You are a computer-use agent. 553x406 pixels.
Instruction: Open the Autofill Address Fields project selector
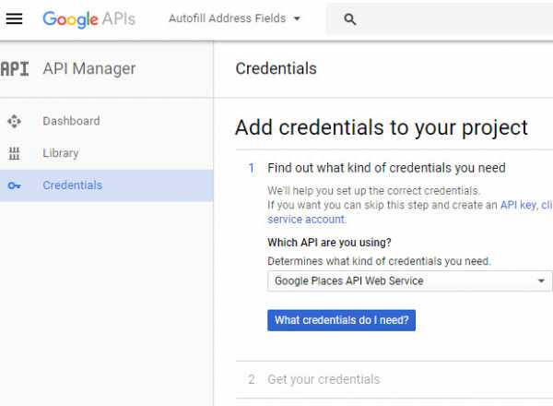(234, 18)
